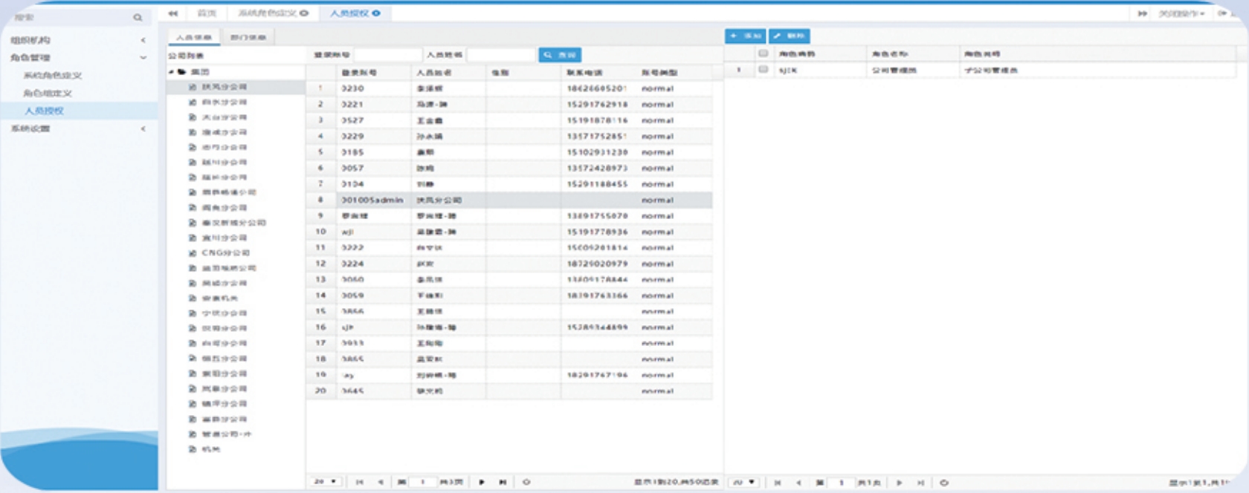Image resolution: width=1249 pixels, height=493 pixels.
Task: Click the blue pencil-icon button beside add
Action: click(x=790, y=36)
